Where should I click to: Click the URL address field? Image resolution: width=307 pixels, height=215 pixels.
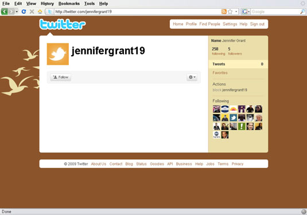click(137, 11)
